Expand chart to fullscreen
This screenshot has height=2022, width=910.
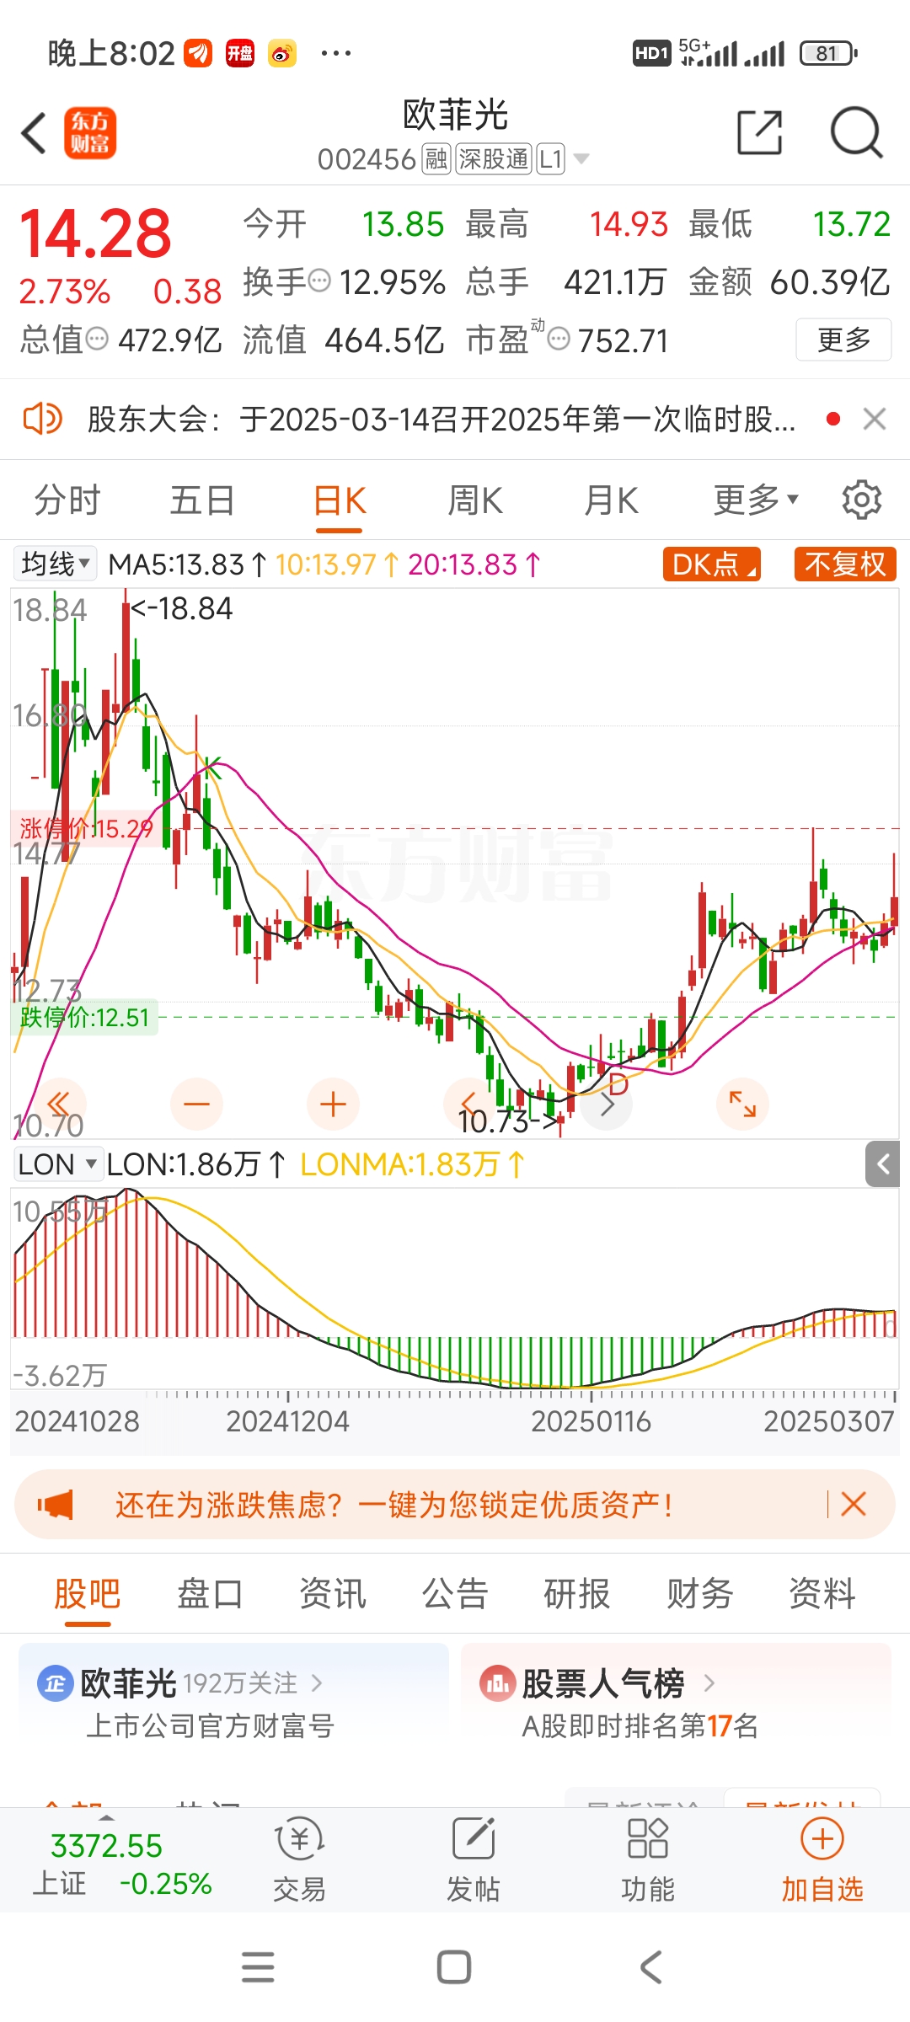742,1104
